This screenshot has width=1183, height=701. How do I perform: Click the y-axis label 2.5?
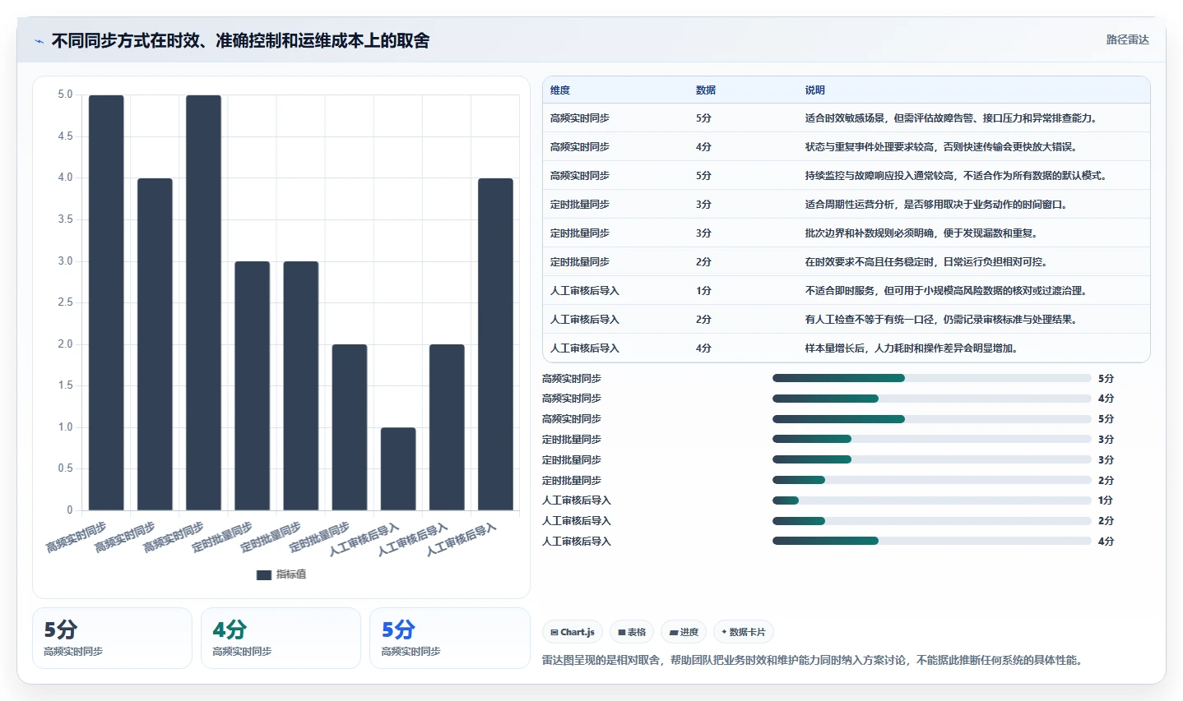click(65, 302)
